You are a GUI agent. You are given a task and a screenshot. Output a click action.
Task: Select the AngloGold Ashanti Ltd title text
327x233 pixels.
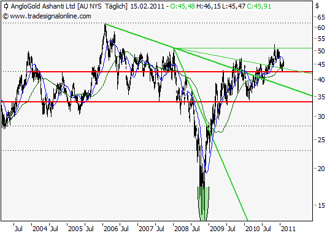(x=43, y=6)
